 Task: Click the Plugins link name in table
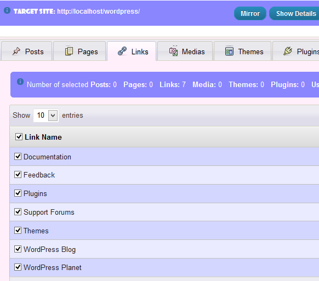tap(35, 193)
